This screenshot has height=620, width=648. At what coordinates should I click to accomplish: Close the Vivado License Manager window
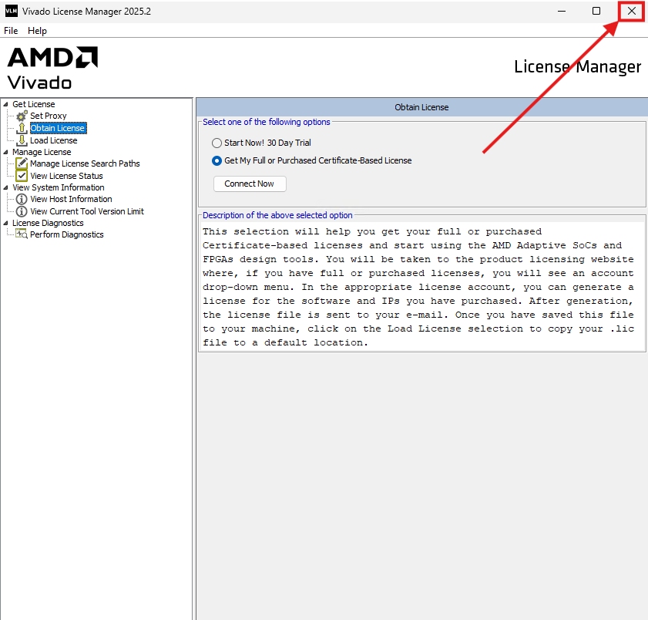(632, 11)
